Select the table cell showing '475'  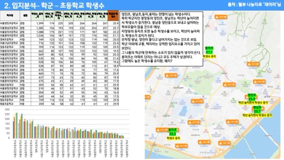point(37,70)
